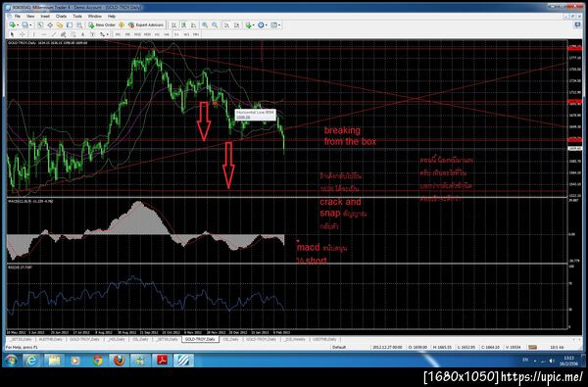588x387 pixels.
Task: Open the Indicators list icon
Action: tap(248, 25)
